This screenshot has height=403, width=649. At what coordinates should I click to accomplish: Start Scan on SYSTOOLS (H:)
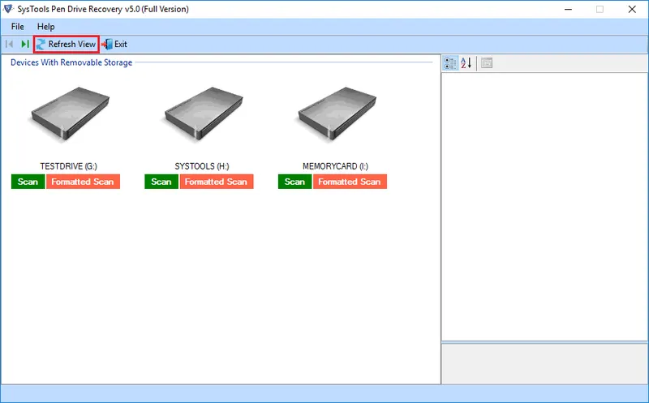coord(161,182)
